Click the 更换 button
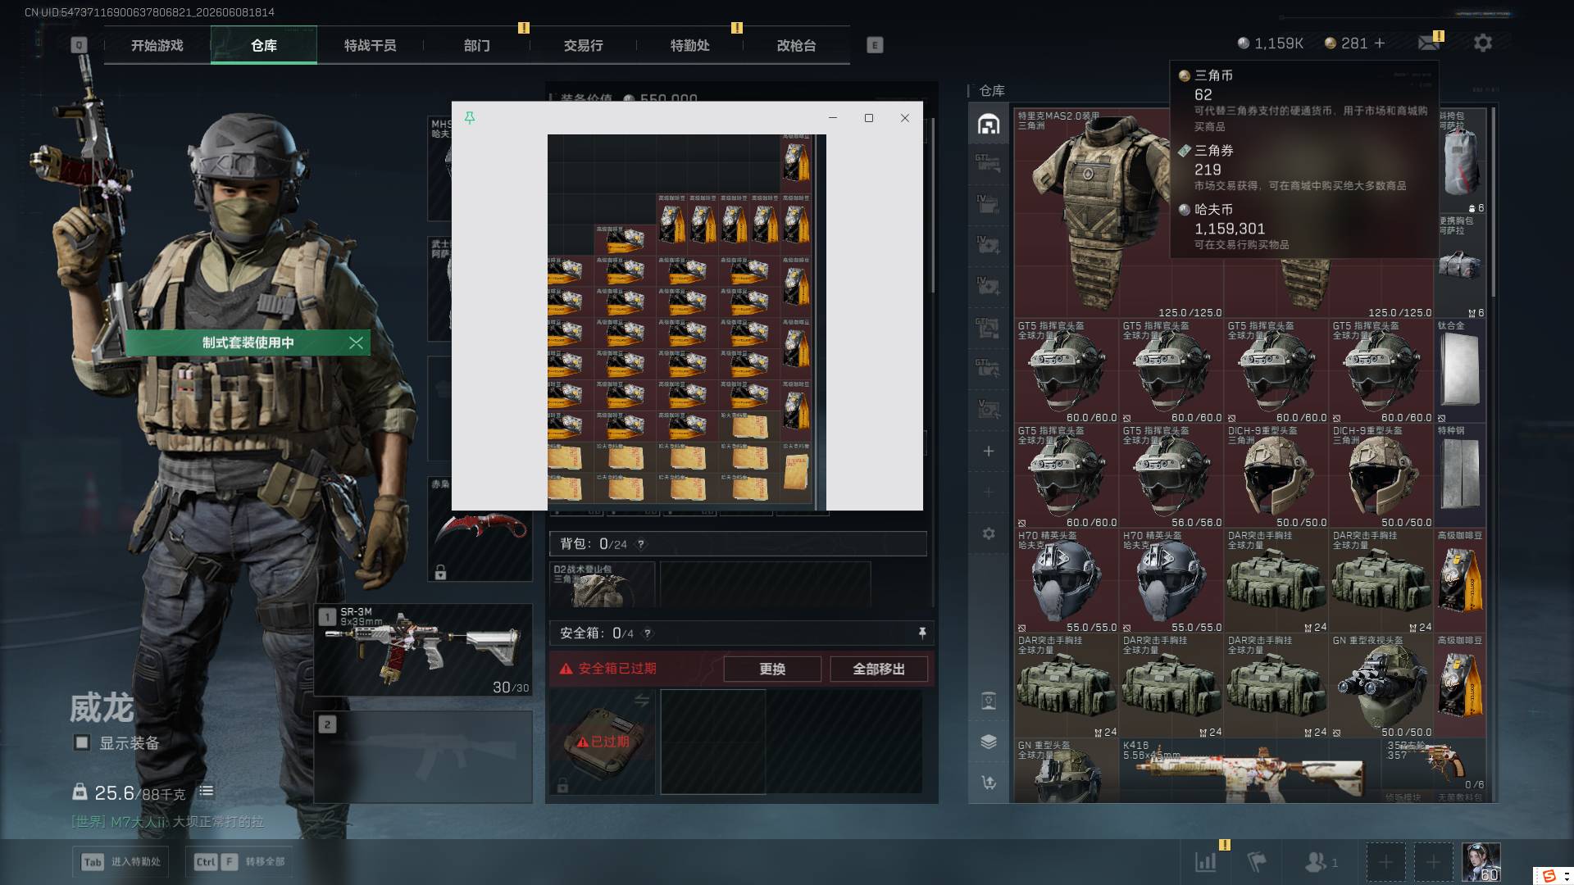Image resolution: width=1574 pixels, height=885 pixels. coord(772,669)
